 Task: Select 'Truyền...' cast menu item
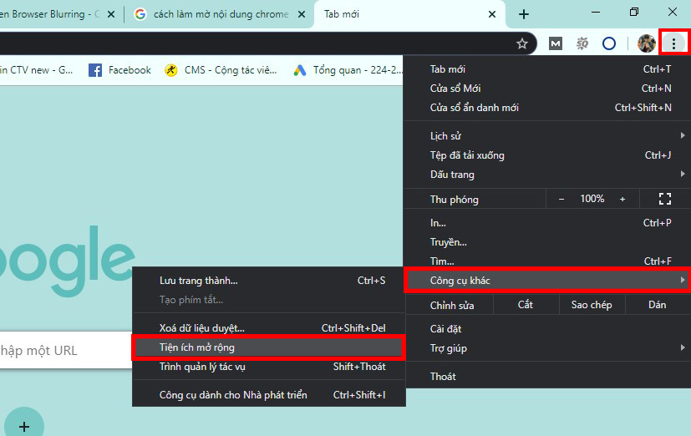547,242
